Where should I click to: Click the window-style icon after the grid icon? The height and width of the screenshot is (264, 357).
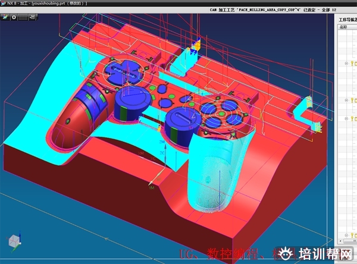32,17
